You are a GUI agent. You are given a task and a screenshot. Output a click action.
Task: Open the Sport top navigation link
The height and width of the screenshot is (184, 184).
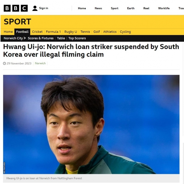[x=114, y=8]
